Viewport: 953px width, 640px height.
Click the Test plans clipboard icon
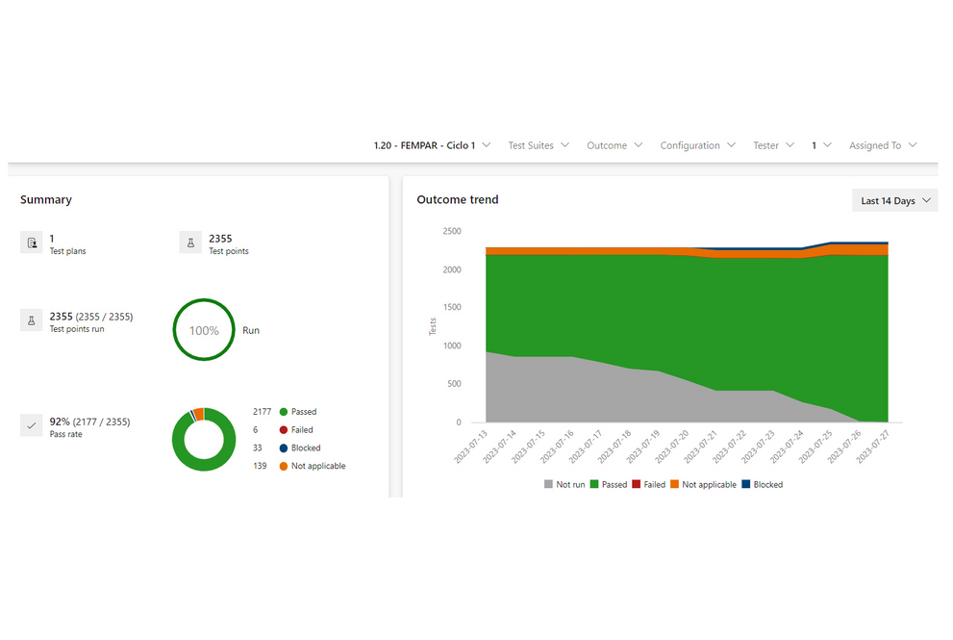pyautogui.click(x=31, y=243)
